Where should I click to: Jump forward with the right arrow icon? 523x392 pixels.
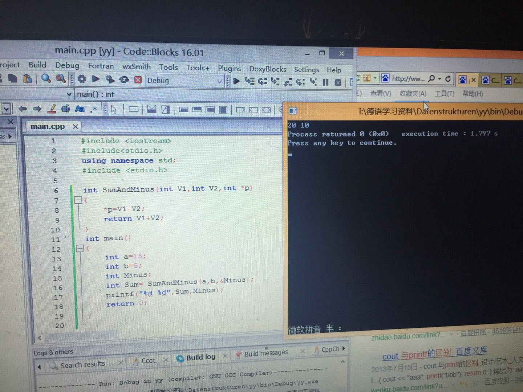37,109
